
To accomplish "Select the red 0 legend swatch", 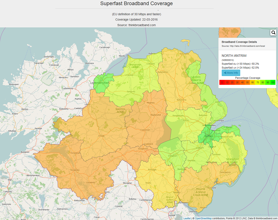I will pos(222,83).
